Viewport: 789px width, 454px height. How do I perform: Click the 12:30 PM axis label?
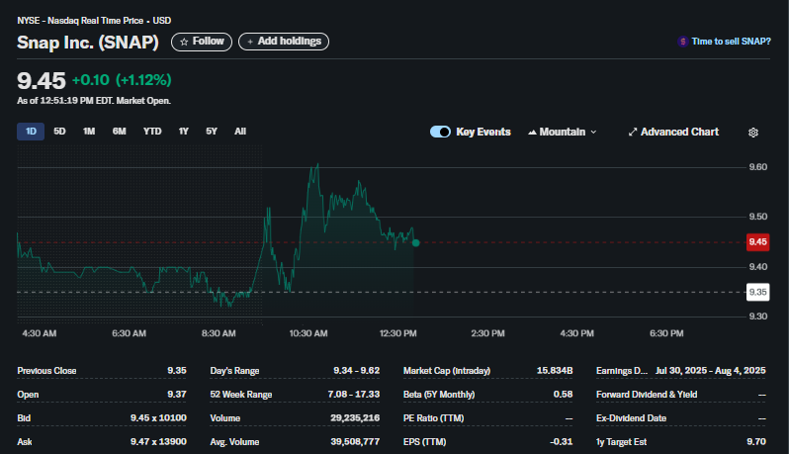tap(398, 333)
